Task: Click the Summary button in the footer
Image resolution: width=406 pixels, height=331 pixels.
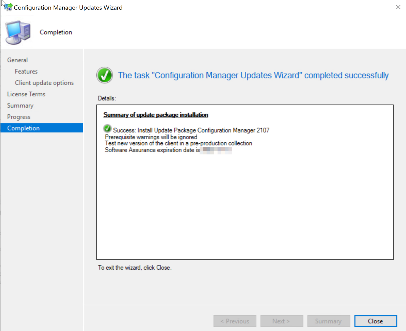Action: 328,321
